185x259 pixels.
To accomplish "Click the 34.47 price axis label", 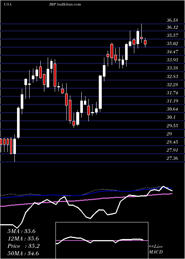I will 172,52.
